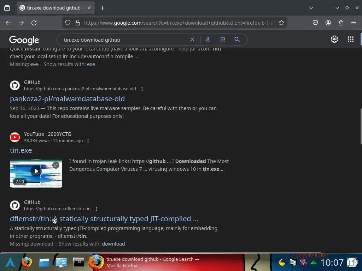Open the tin.exe YouTube result title
The image size is (362, 271).
[x=21, y=150]
